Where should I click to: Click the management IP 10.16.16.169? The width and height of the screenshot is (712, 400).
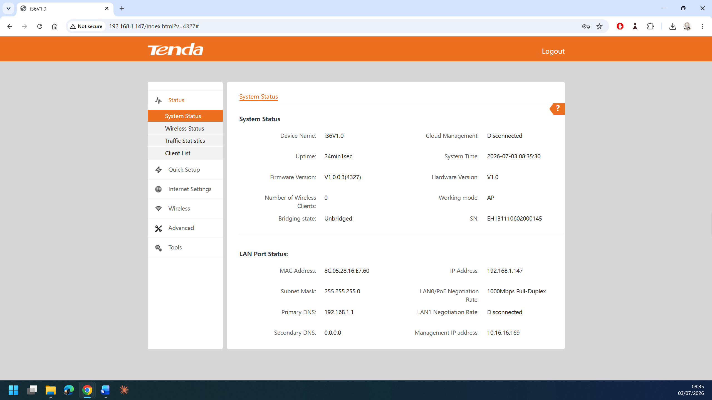503,333
